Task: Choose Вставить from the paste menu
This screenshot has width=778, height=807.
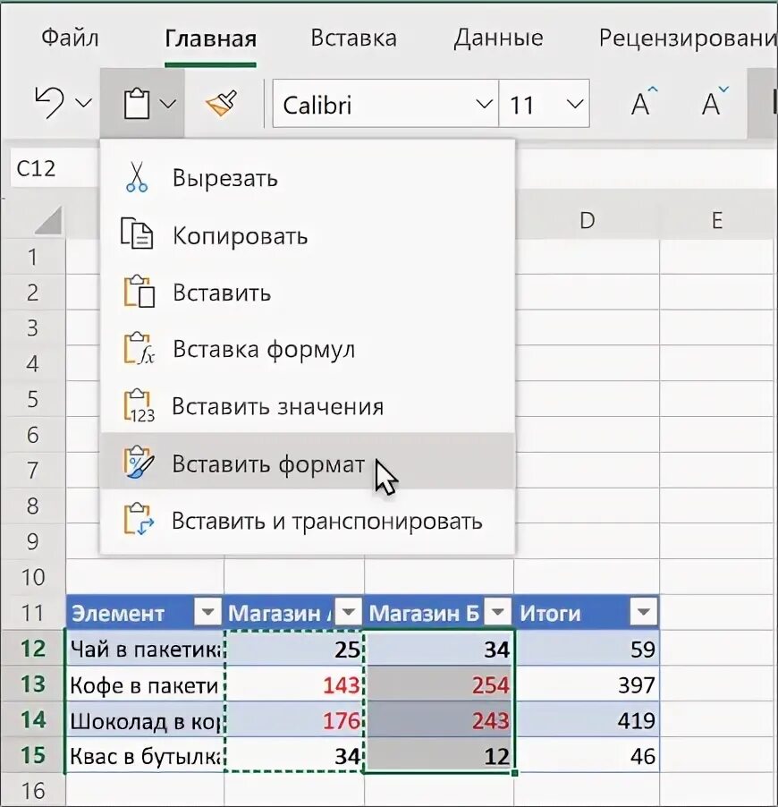Action: 308,293
